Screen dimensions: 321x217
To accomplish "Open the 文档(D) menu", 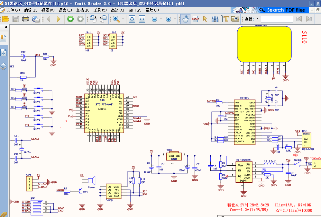I will [x=83, y=10].
